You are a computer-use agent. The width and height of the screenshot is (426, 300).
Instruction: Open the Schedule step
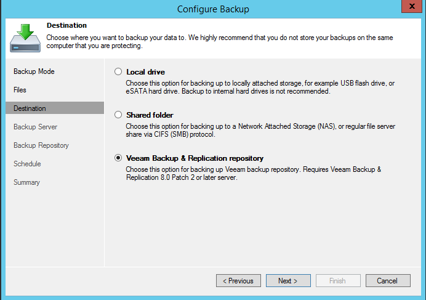(x=27, y=164)
